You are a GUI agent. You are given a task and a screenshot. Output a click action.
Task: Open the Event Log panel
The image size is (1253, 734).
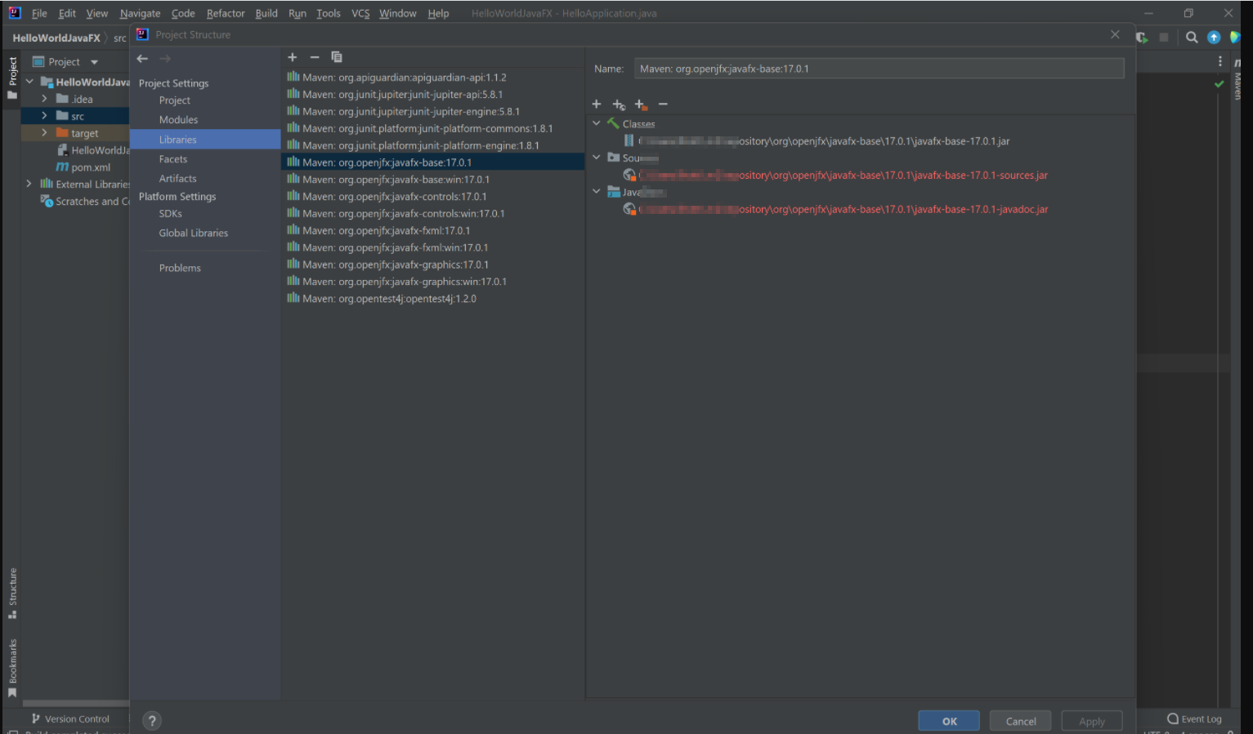(1194, 719)
